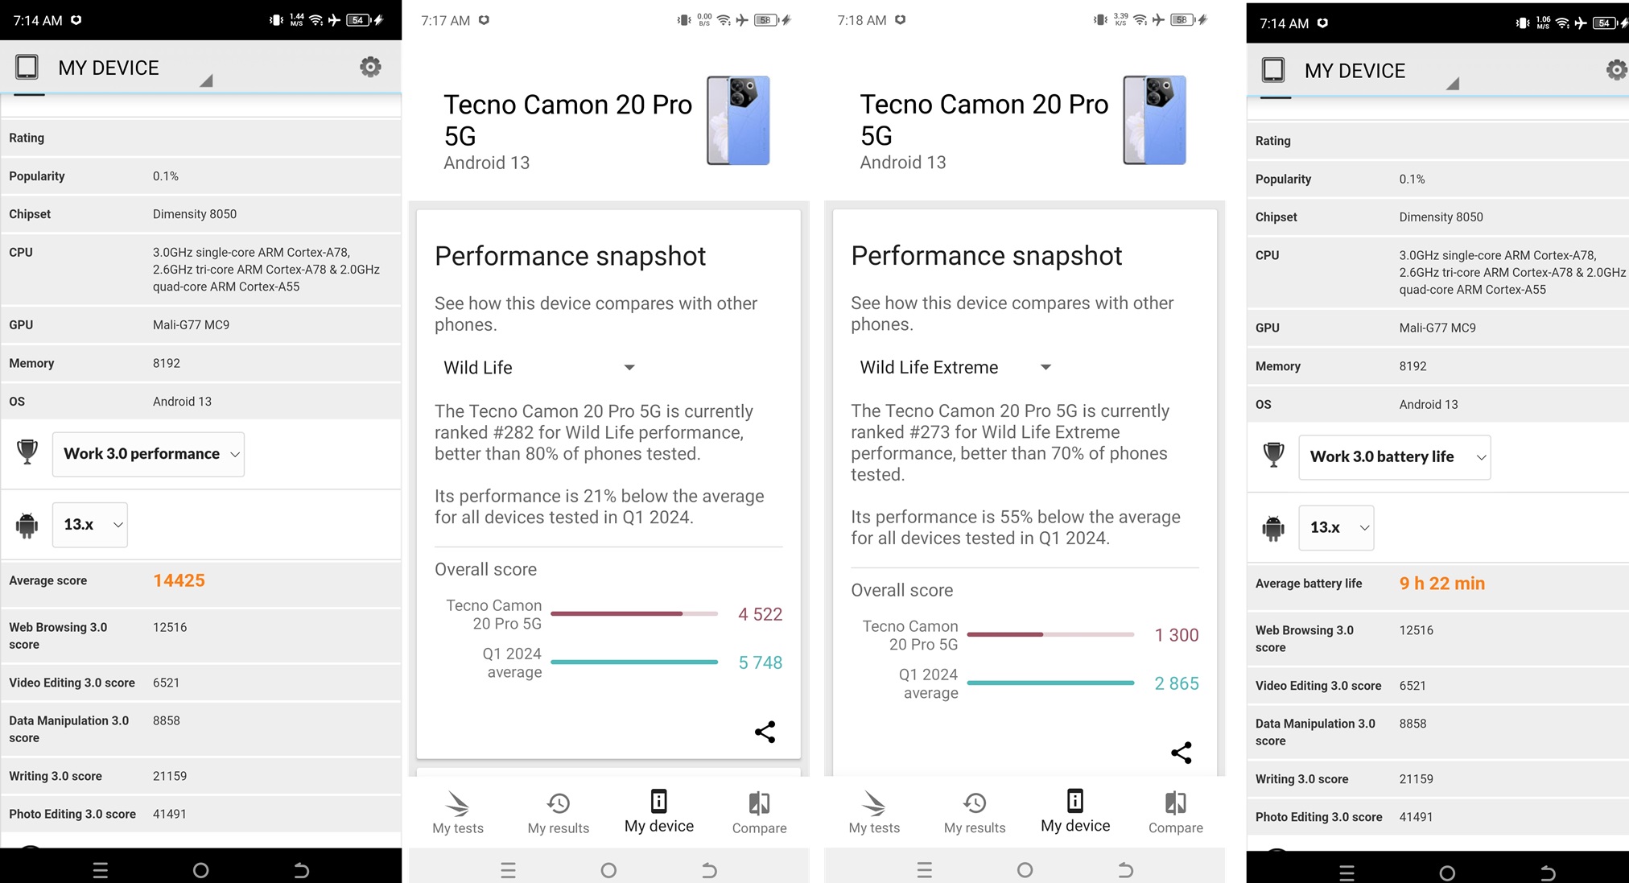Tap Memory row 8192 in left screen

coord(201,363)
